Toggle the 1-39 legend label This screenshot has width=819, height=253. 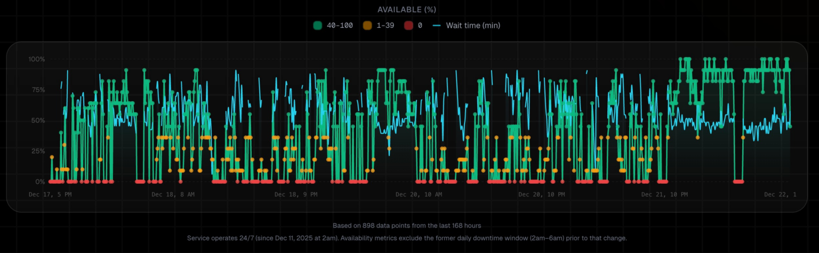(x=385, y=25)
